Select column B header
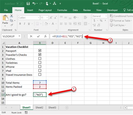Screen dimensions: 133x115 point(40,43)
